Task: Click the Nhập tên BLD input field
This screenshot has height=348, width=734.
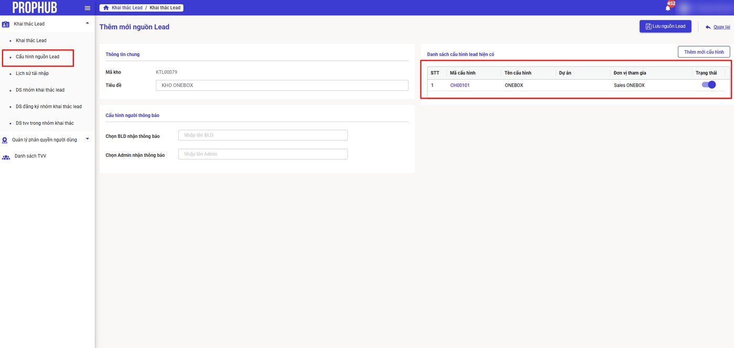Action: (x=263, y=135)
